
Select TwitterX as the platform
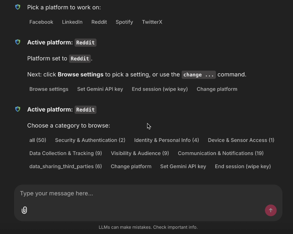[x=152, y=22]
